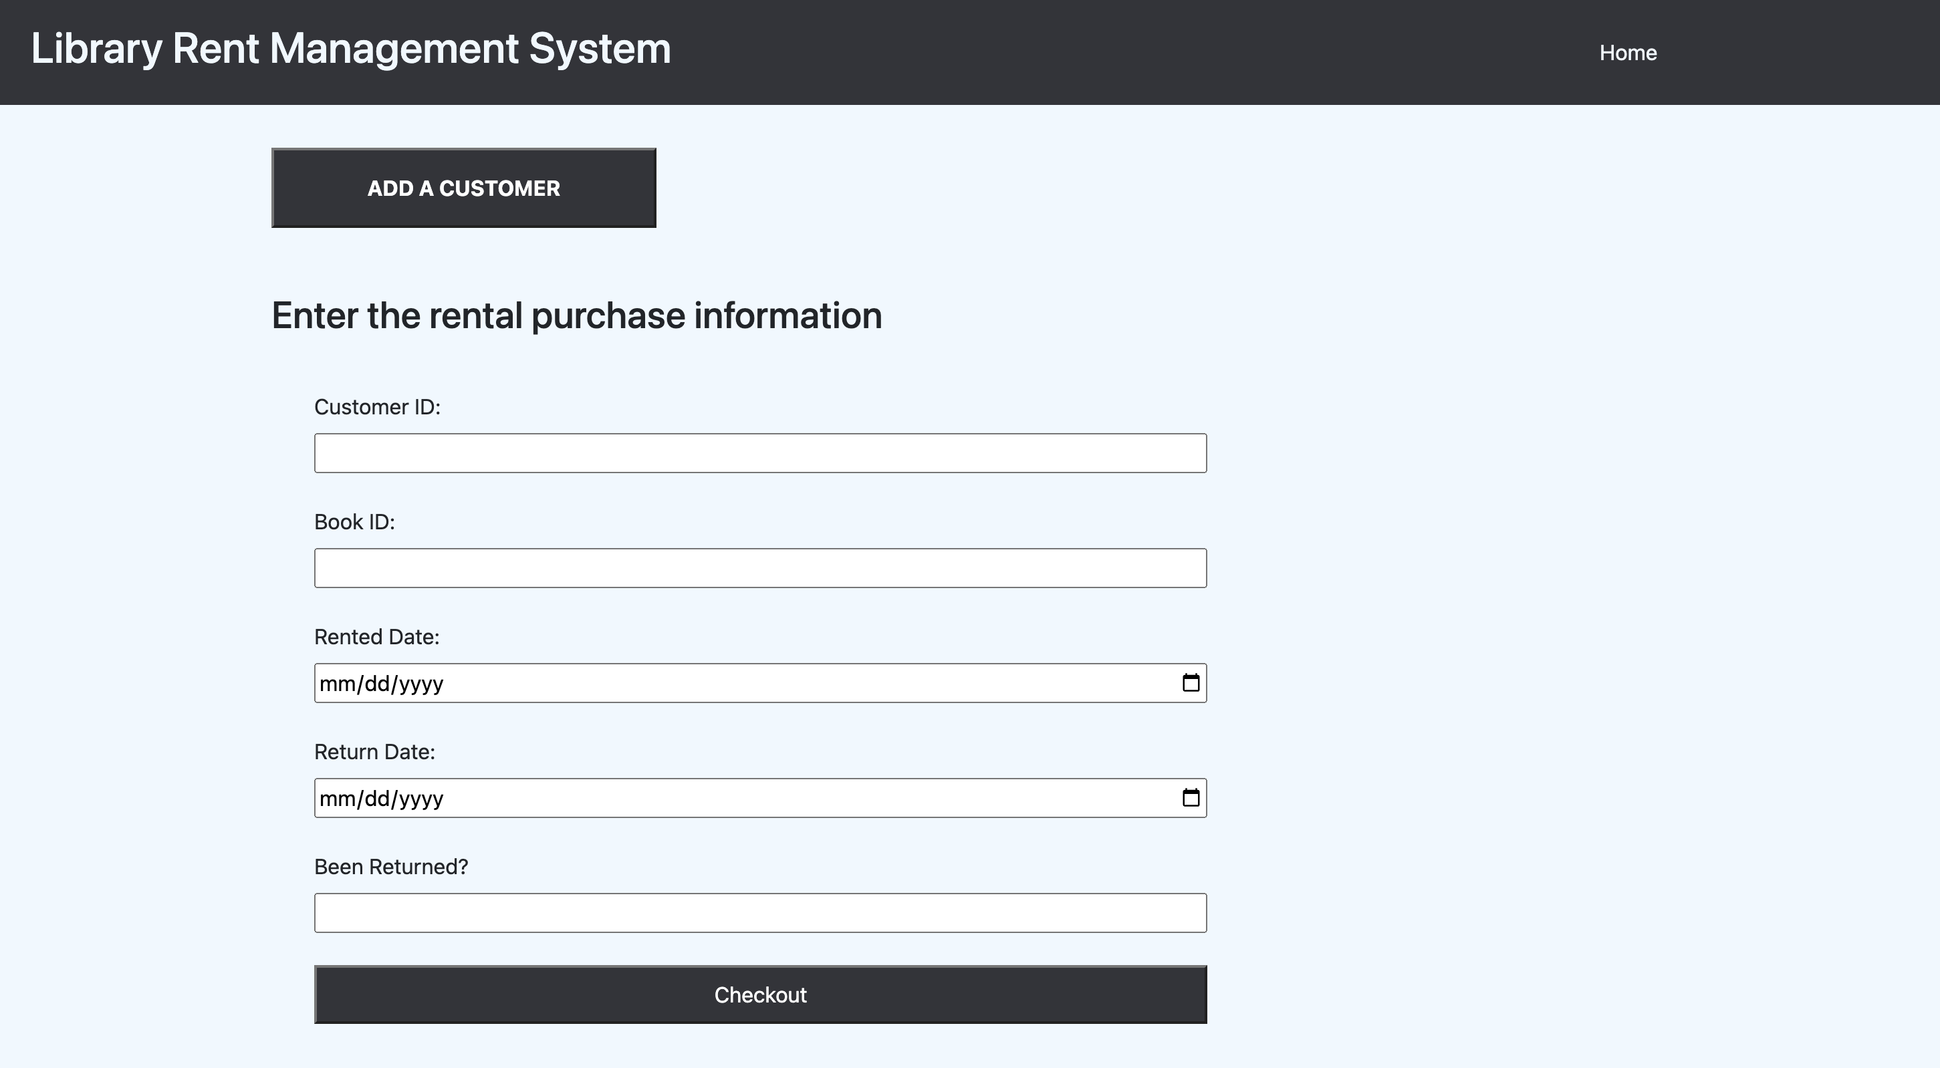This screenshot has height=1068, width=1940.
Task: Click the mm/dd/yyyy placeholder under Rented Date
Action: pyautogui.click(x=382, y=683)
